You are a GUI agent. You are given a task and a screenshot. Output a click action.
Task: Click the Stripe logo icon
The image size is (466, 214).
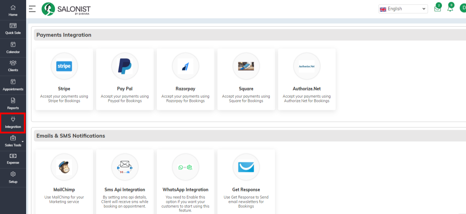click(64, 66)
